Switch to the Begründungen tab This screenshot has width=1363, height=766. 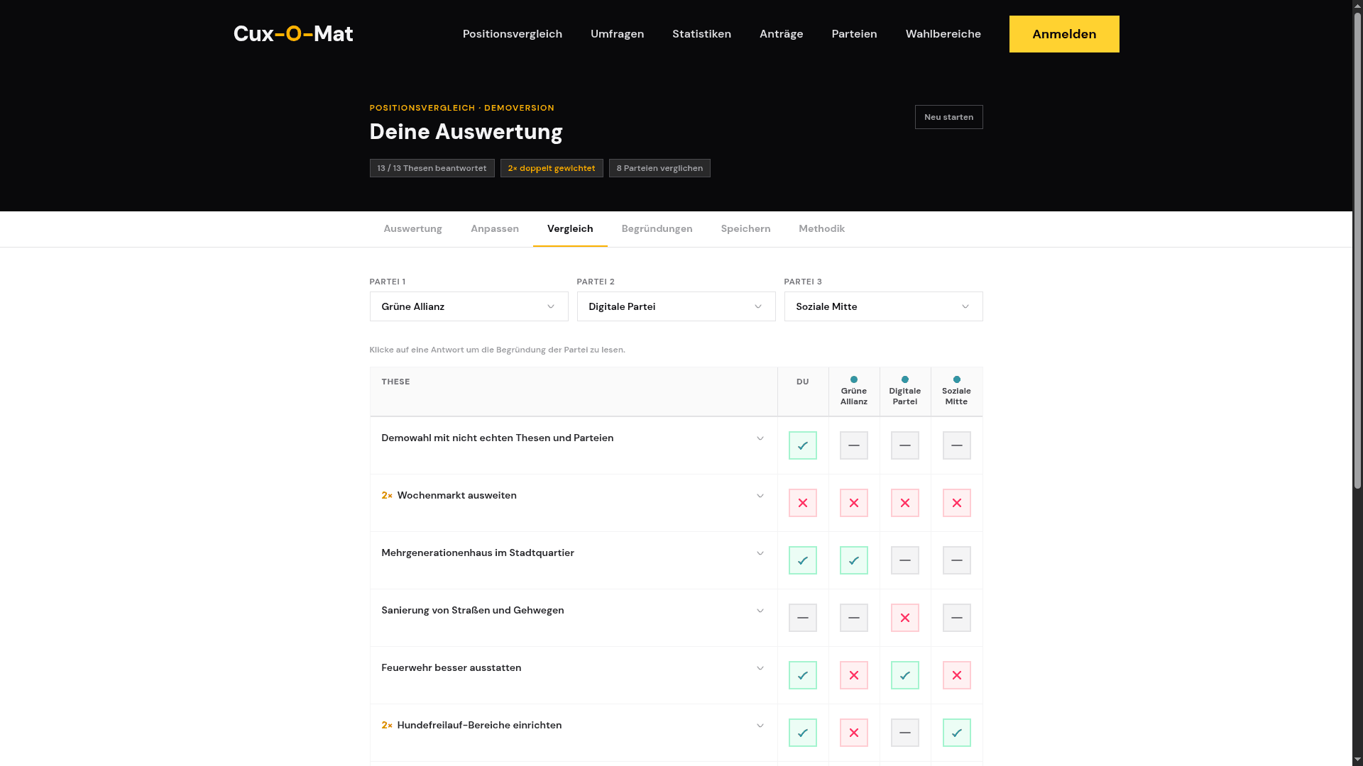click(x=657, y=228)
